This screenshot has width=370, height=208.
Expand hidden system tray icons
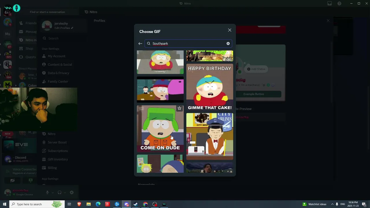click(332, 204)
